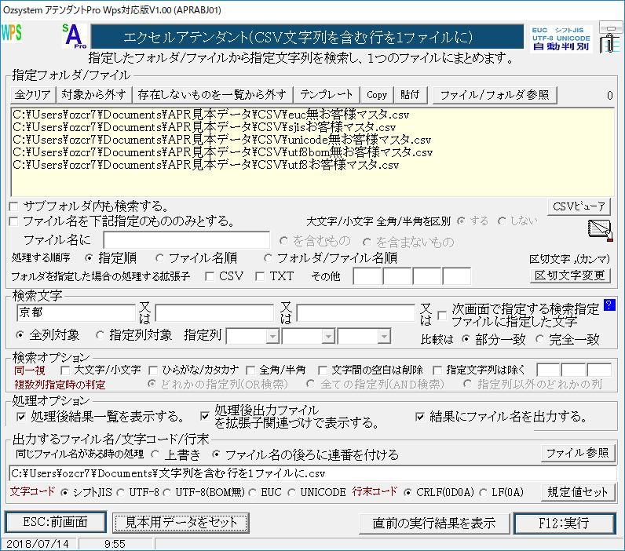The image size is (625, 551).
Task: Select 指定列対象 radio button
Action: point(100,335)
